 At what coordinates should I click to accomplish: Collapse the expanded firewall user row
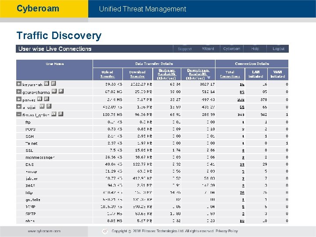(19, 114)
